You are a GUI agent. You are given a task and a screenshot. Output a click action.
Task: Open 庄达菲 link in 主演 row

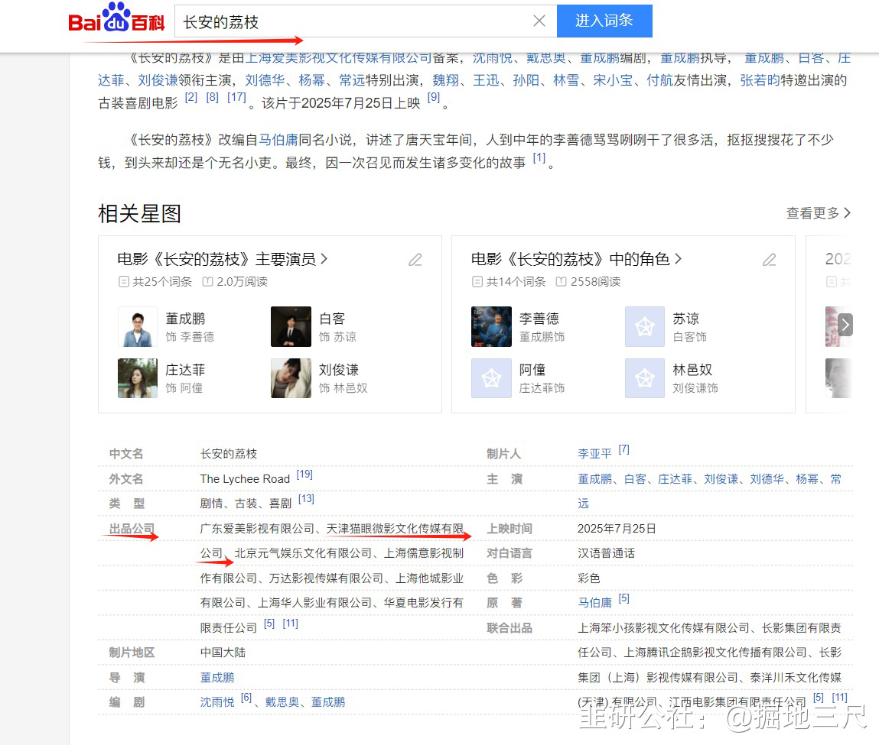click(x=675, y=479)
